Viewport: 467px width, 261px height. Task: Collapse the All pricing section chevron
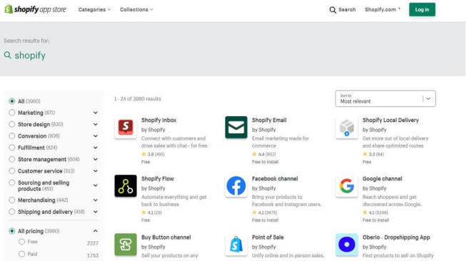point(95,231)
